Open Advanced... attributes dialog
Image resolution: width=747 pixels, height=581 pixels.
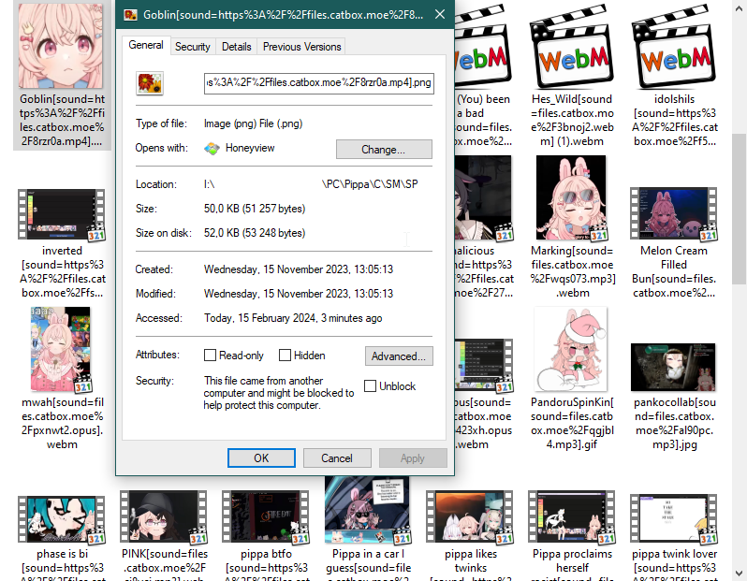[x=399, y=356]
